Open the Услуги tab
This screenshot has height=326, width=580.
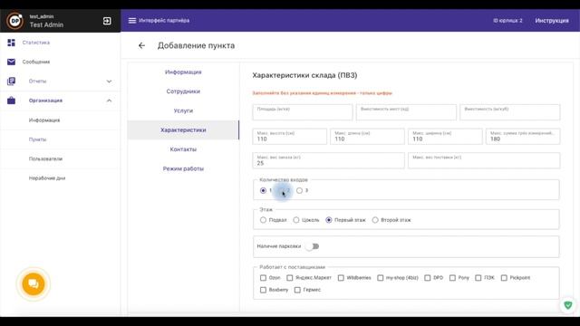click(x=183, y=110)
